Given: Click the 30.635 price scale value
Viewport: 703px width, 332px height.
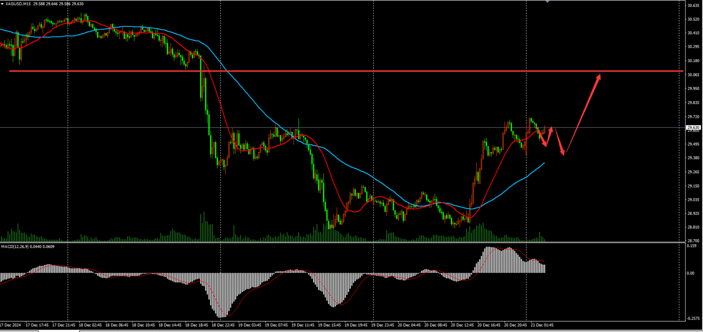Looking at the screenshot, I should click(693, 6).
